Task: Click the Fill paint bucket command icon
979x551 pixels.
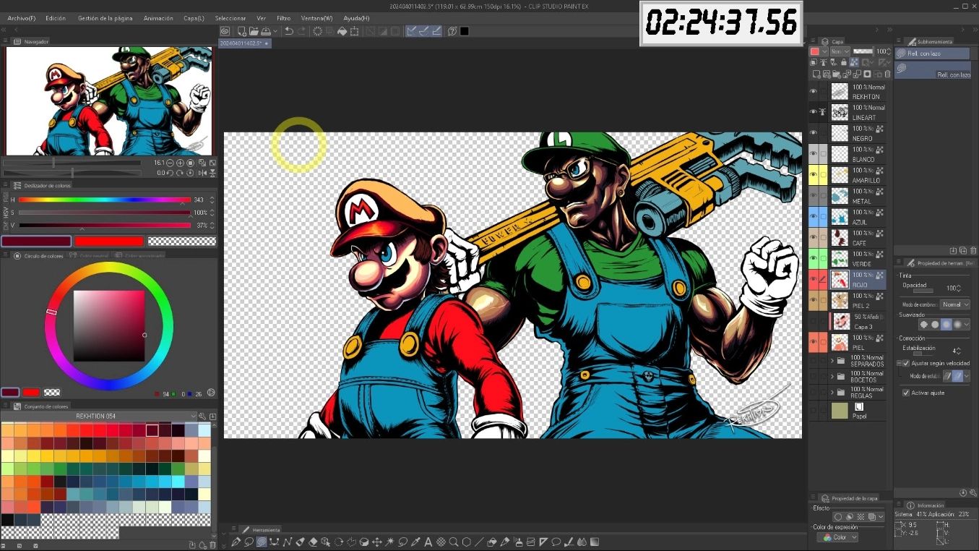Action: click(342, 31)
